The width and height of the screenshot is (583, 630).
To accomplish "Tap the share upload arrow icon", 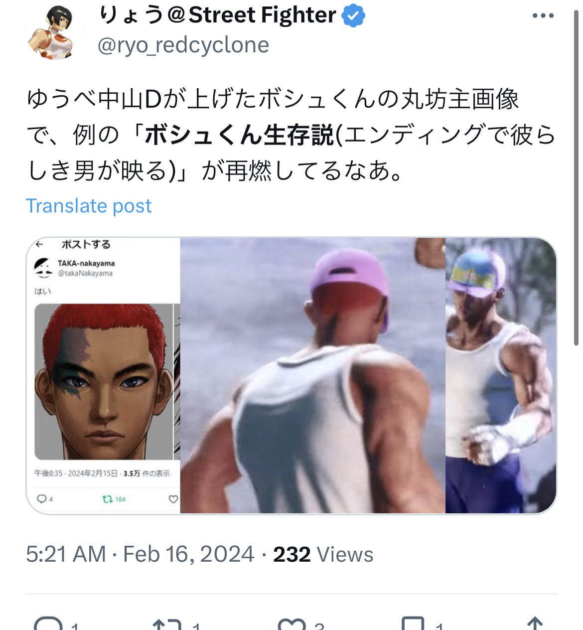I will coord(535,624).
